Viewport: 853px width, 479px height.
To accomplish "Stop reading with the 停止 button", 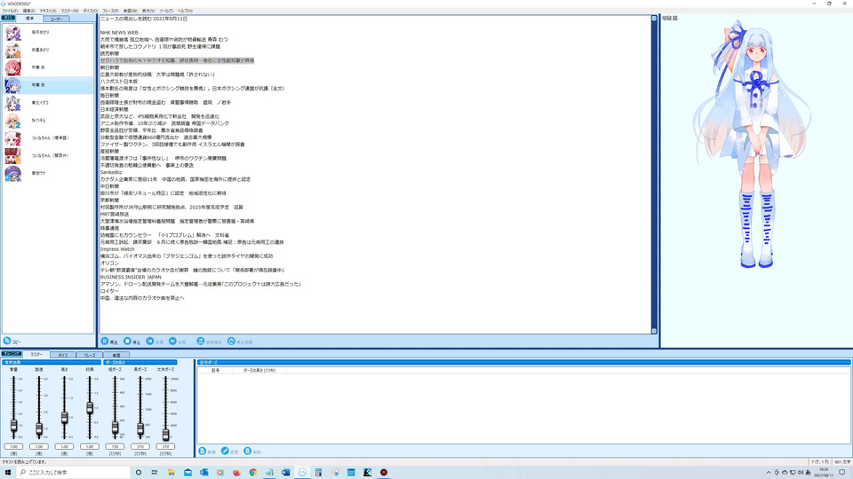I will pos(127,341).
